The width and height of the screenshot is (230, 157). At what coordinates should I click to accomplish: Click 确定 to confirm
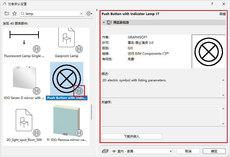coord(214,151)
